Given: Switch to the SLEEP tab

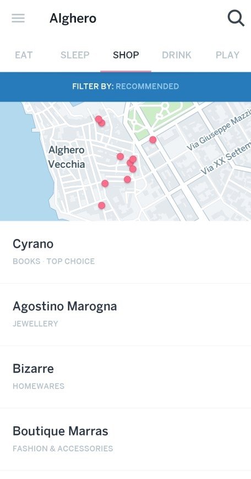Looking at the screenshot, I should tap(75, 55).
